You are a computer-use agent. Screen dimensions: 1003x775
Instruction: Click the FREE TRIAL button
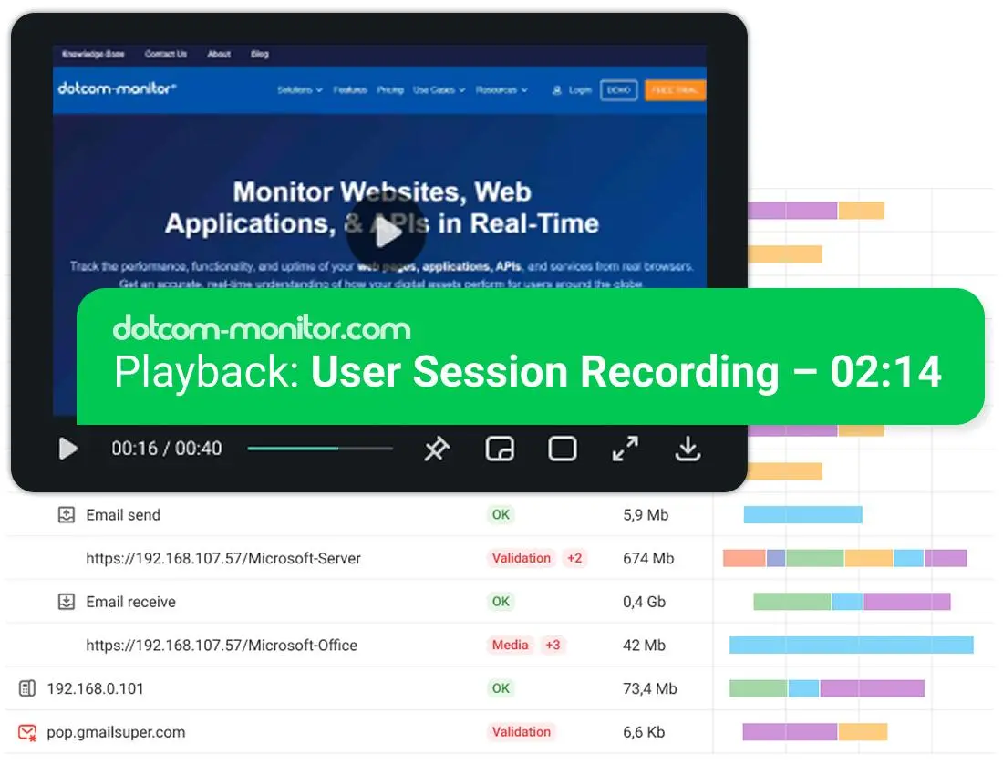tap(676, 89)
